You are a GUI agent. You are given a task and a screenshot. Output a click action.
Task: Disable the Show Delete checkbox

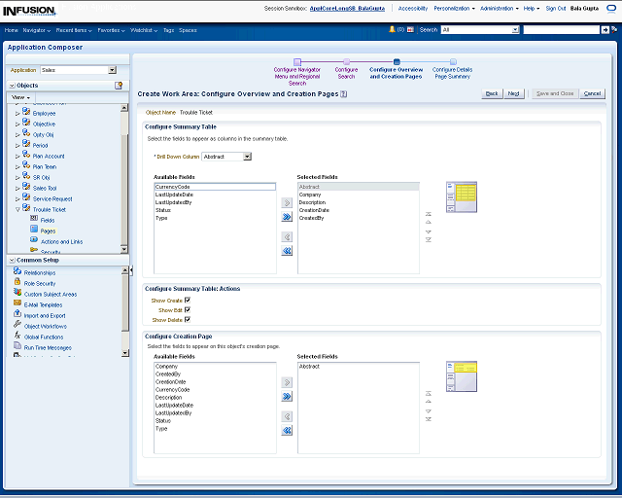click(x=188, y=319)
